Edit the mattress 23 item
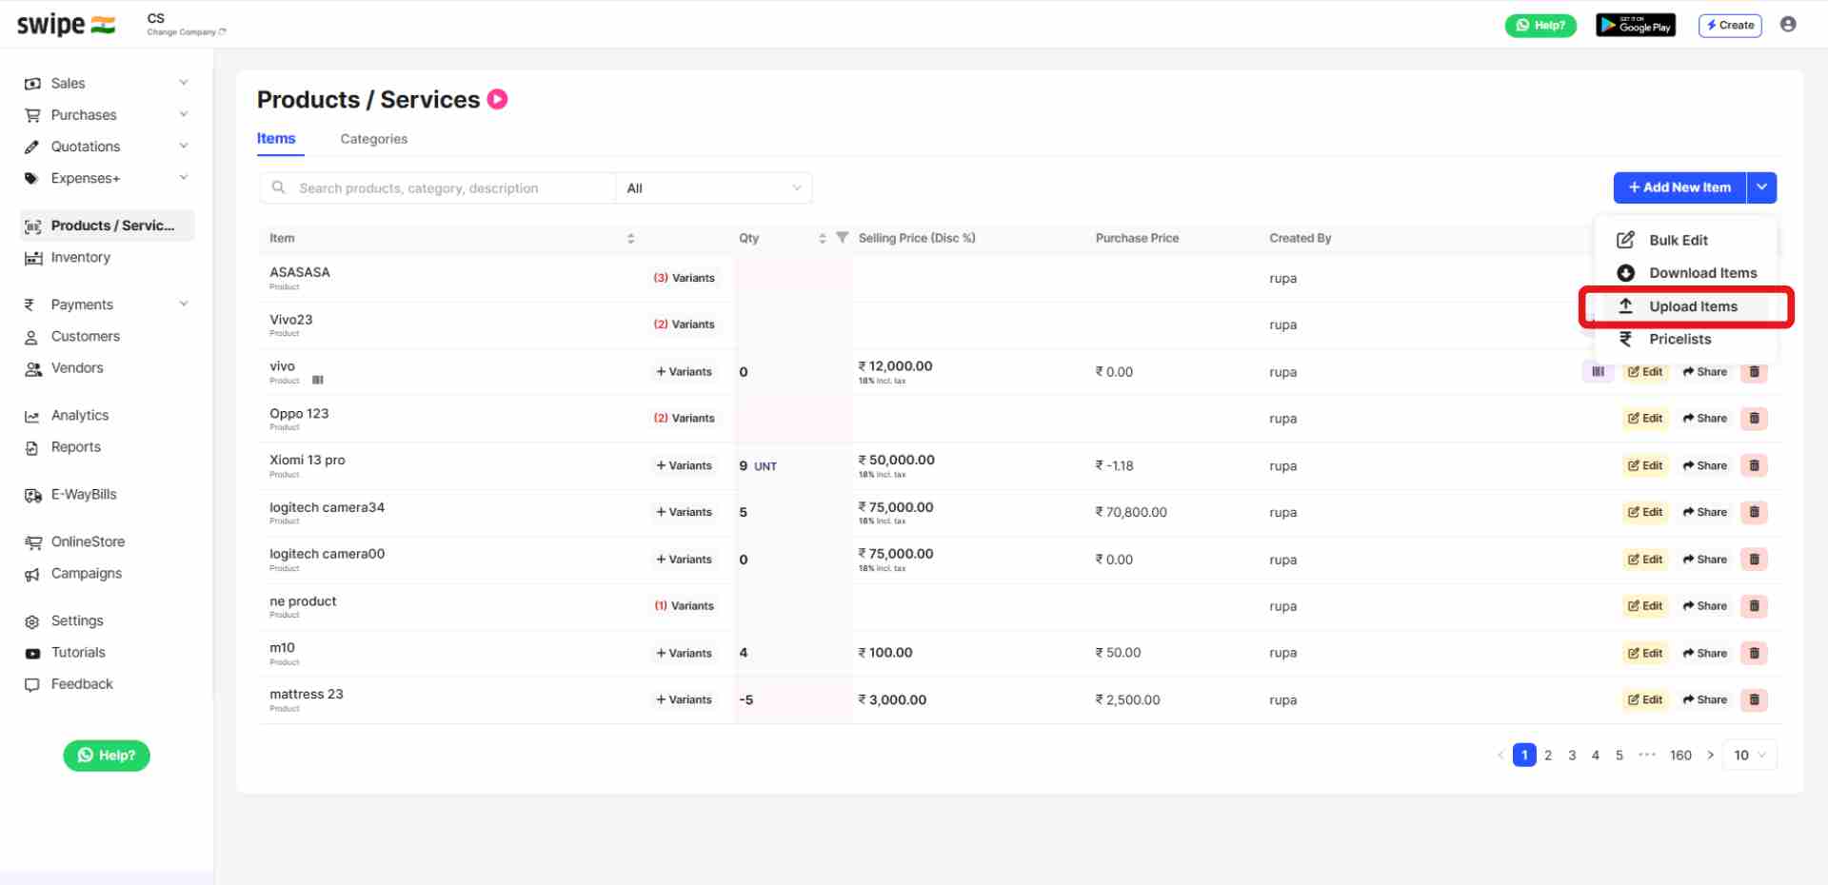Screen dimensions: 1828x885 click(x=1645, y=699)
